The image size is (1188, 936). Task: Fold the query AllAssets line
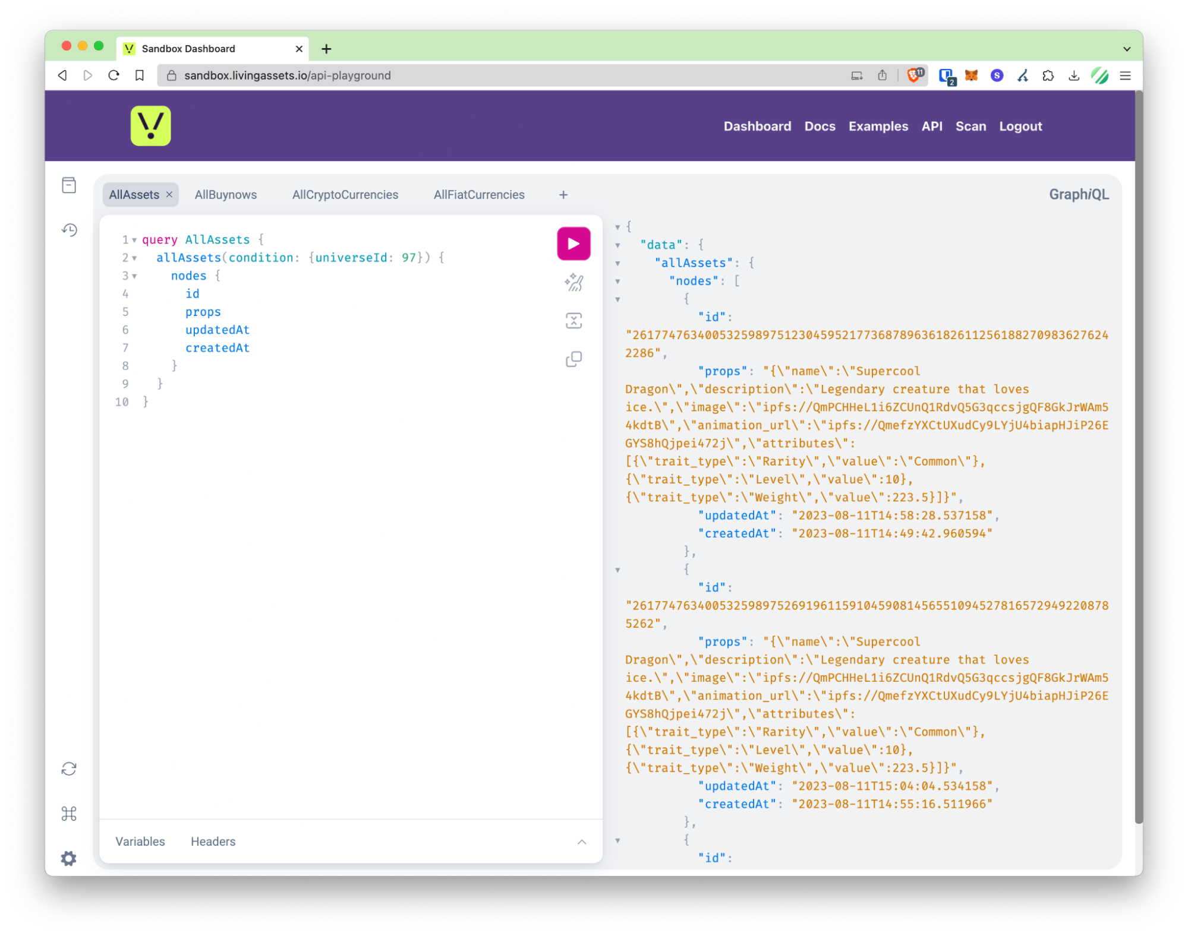point(134,240)
